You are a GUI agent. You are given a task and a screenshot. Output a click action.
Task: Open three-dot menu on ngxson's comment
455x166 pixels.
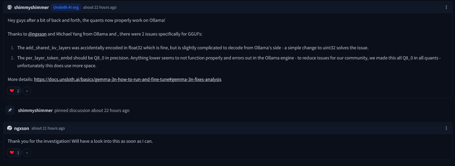[x=446, y=128]
